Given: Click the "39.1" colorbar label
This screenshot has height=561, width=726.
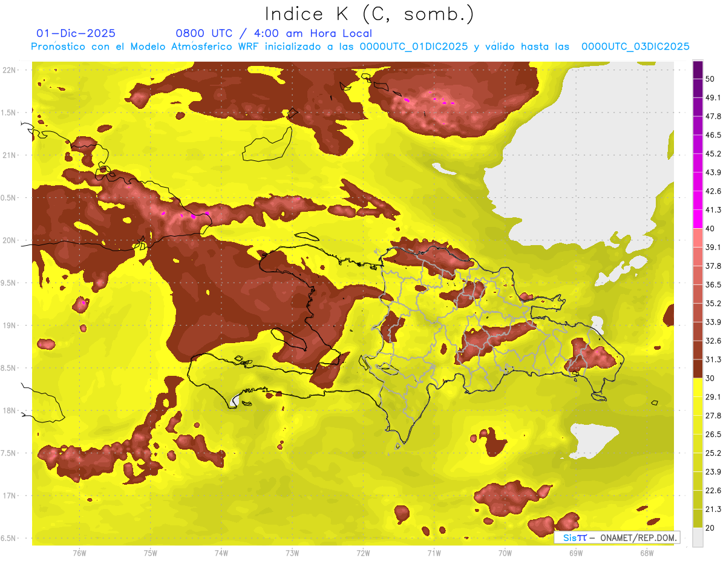Looking at the screenshot, I should point(713,248).
